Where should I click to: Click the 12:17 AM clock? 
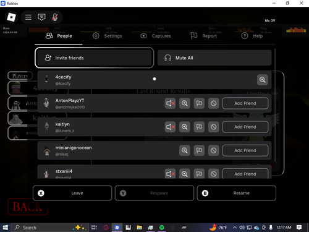pyautogui.click(x=284, y=228)
